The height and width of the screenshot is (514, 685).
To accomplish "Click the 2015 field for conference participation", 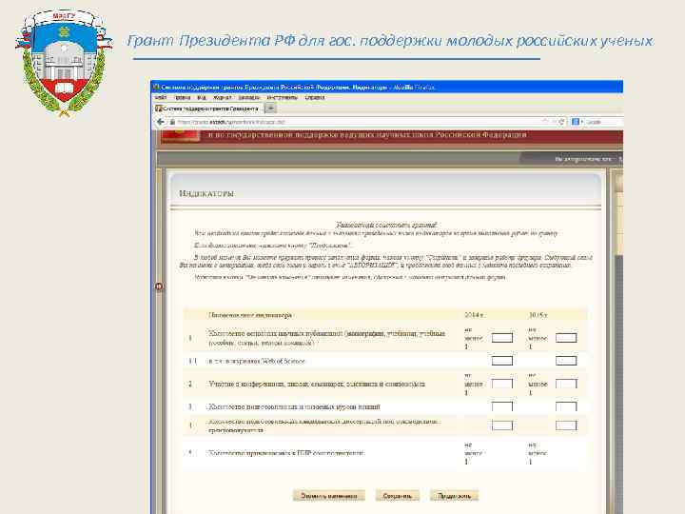I will click(x=566, y=384).
